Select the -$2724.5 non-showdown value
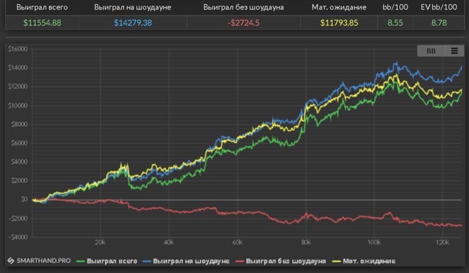This screenshot has width=469, height=273. coord(244,22)
